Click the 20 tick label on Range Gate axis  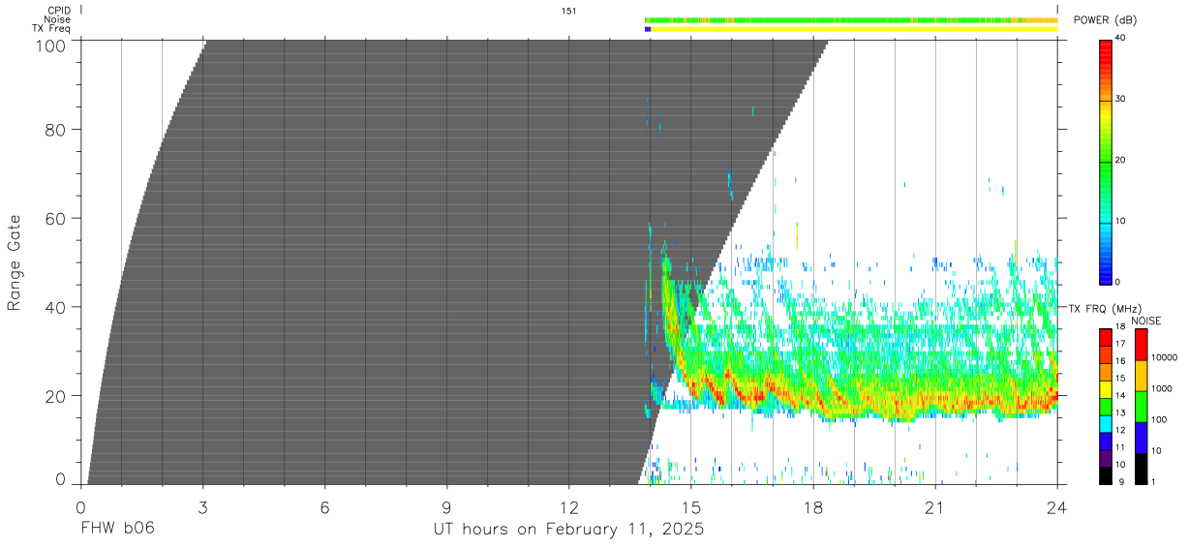click(x=55, y=396)
